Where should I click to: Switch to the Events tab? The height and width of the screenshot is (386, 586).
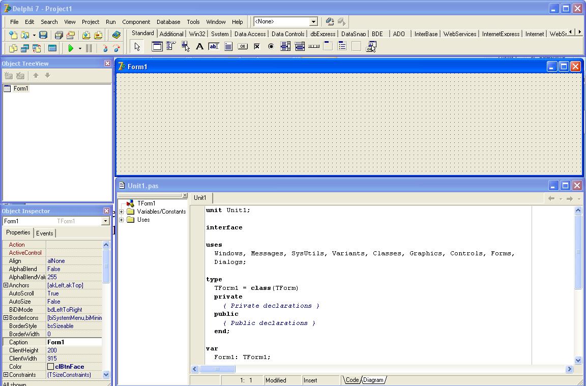[x=44, y=233]
